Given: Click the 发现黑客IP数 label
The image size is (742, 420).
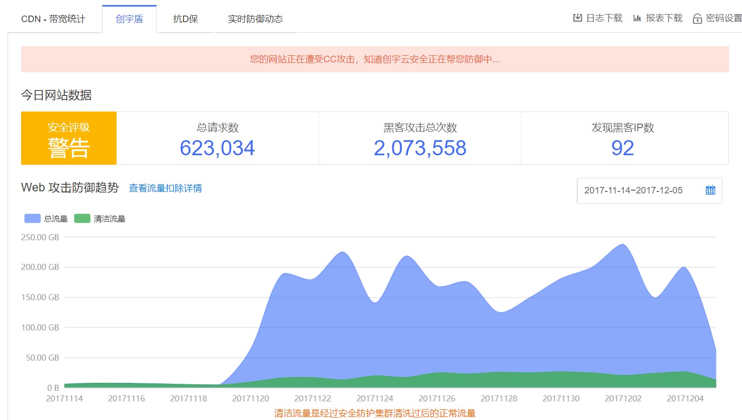Looking at the screenshot, I should click(622, 128).
